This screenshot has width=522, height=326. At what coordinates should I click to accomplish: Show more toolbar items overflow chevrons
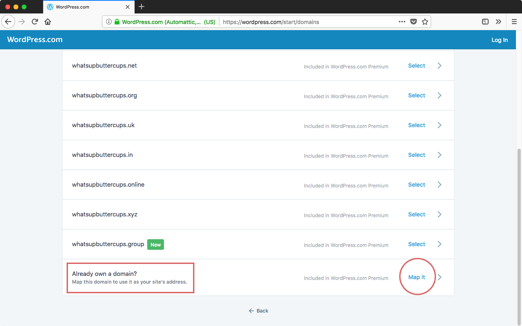click(x=498, y=22)
